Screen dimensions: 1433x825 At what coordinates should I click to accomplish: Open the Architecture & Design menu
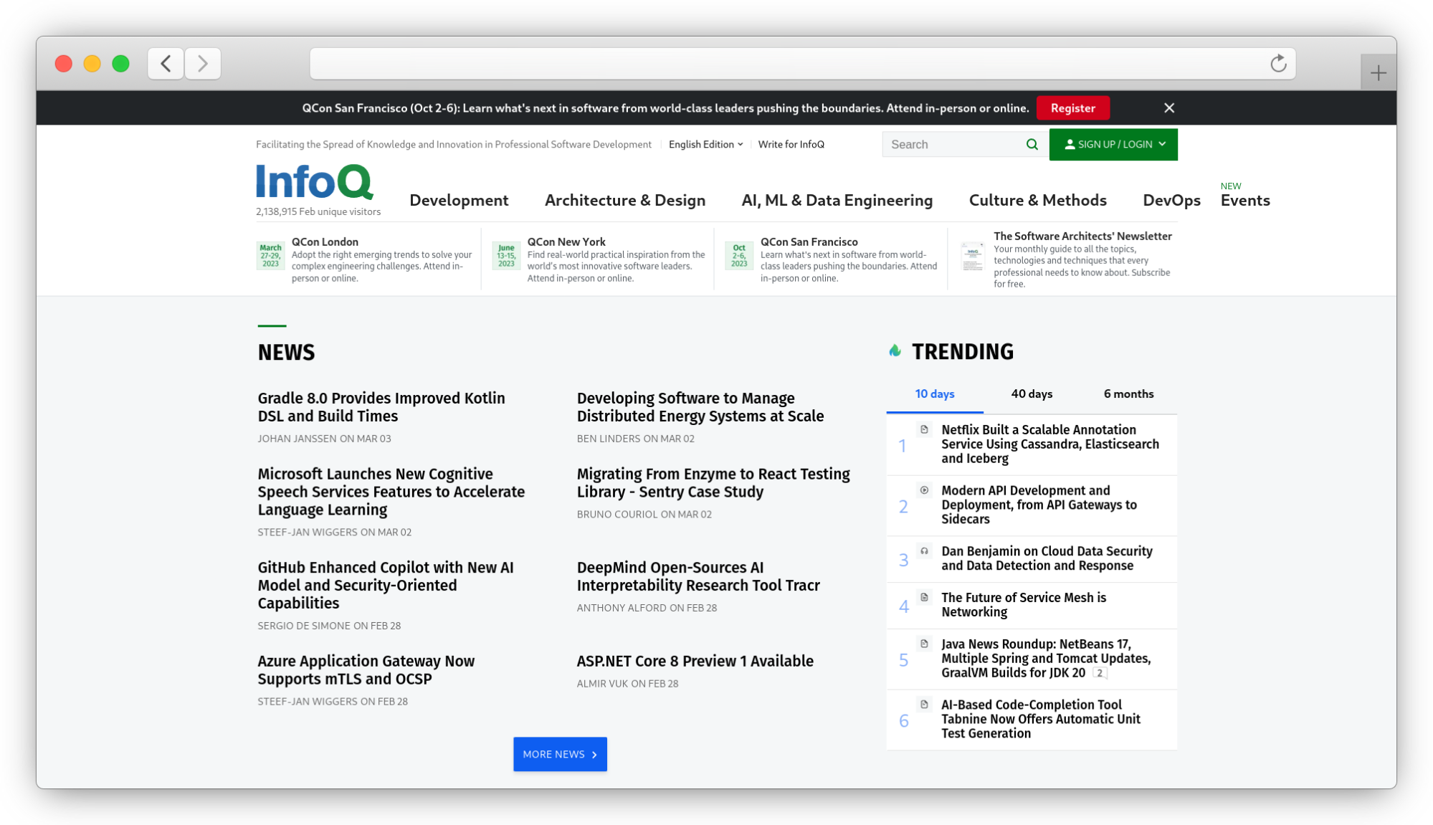pyautogui.click(x=625, y=201)
